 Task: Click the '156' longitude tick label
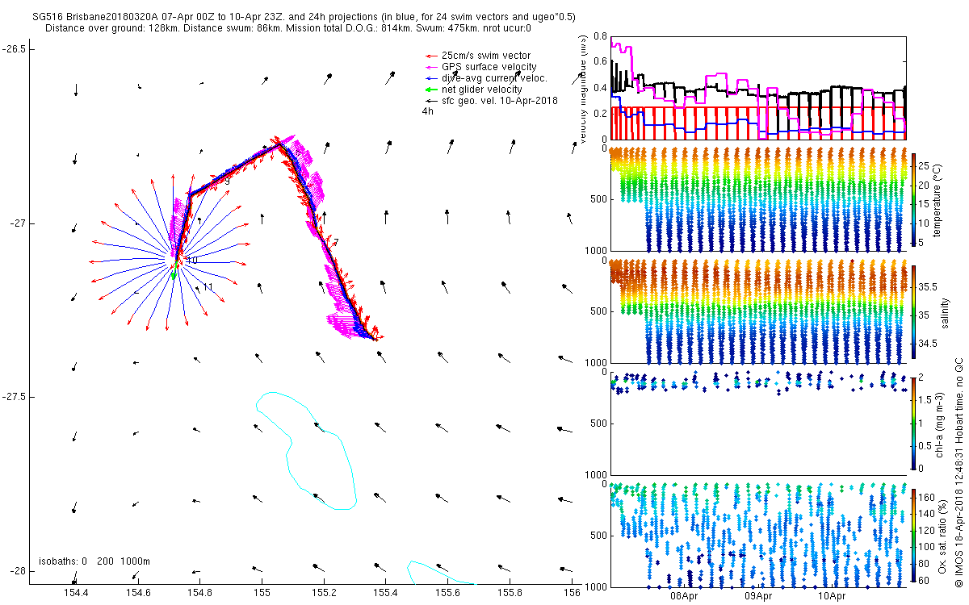572,592
